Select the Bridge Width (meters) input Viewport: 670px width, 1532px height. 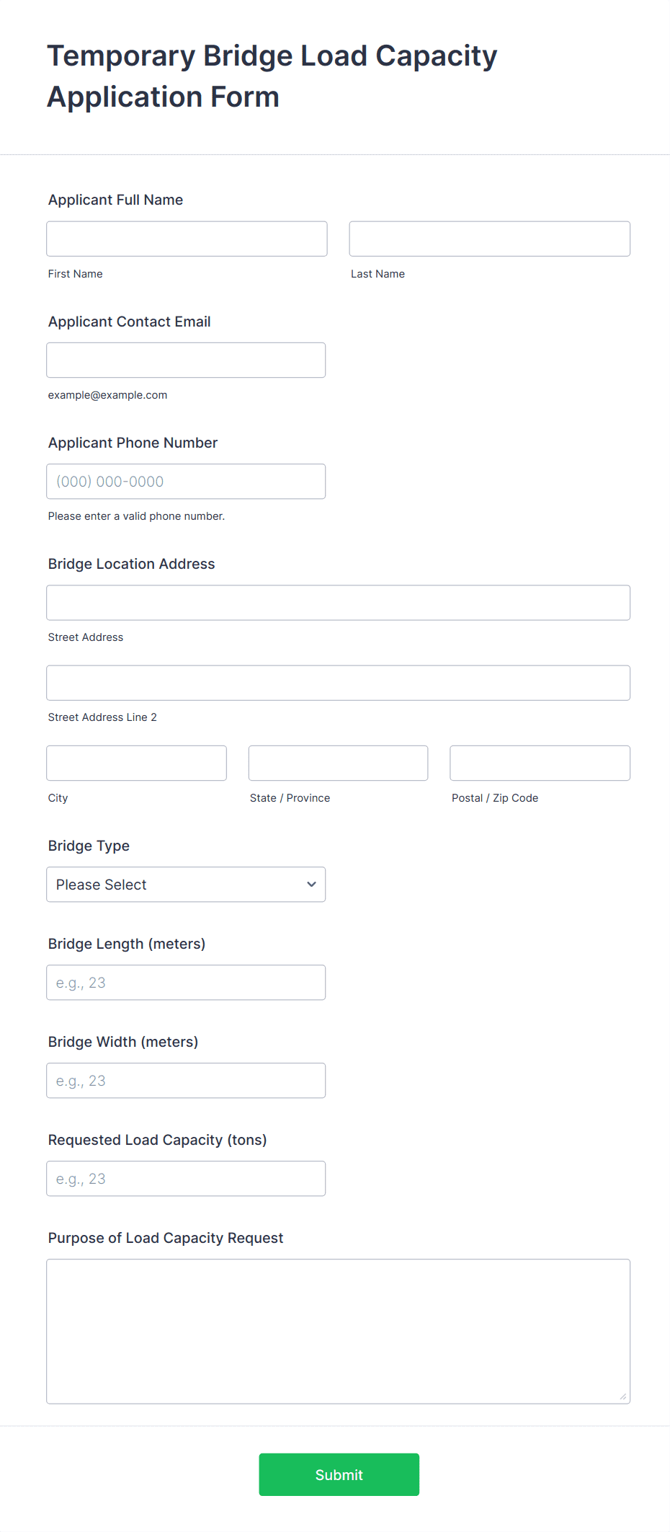[186, 1081]
